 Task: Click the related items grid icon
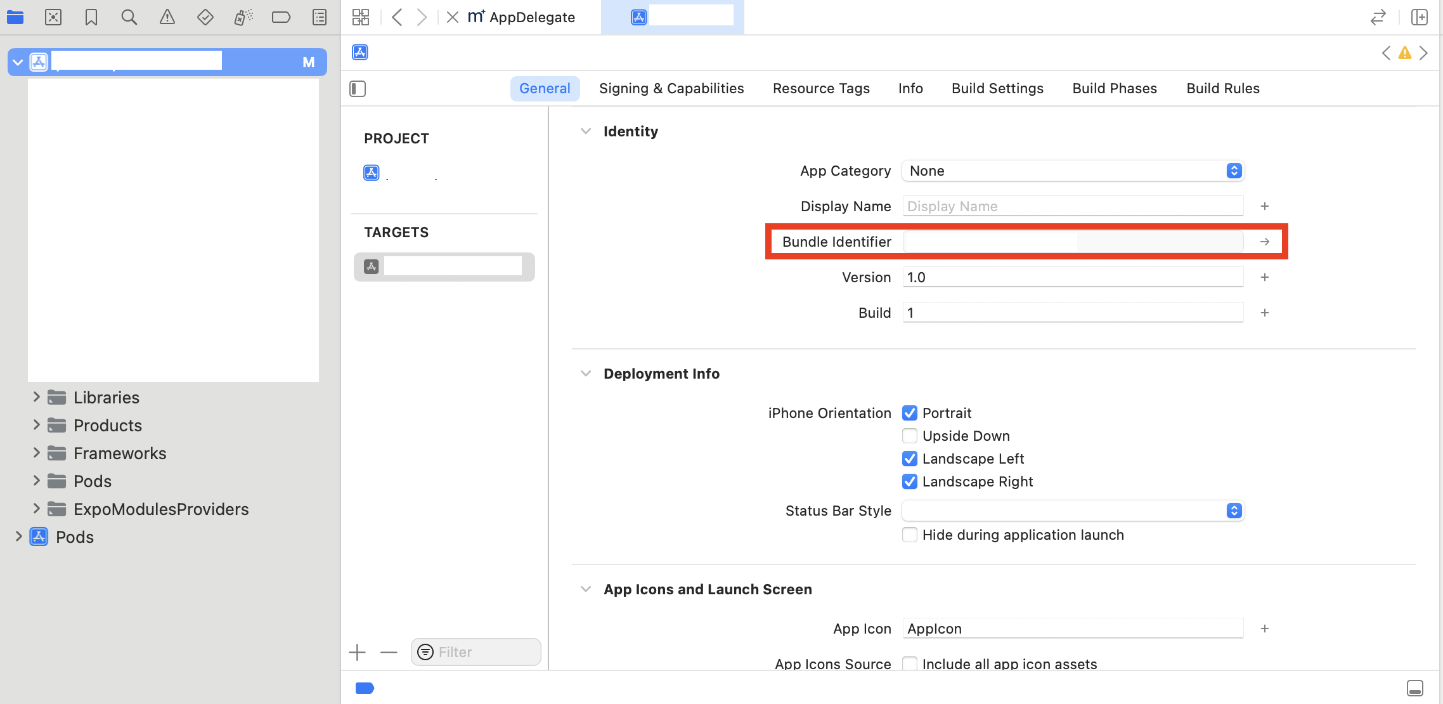(x=361, y=17)
